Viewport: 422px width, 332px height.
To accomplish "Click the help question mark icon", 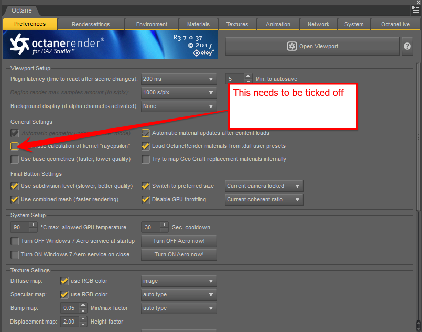I will (x=407, y=46).
